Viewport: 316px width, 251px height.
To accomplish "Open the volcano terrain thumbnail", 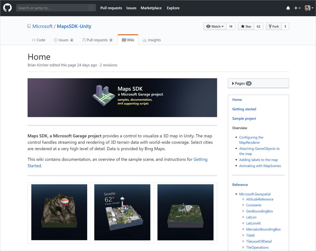I will click(x=185, y=212).
